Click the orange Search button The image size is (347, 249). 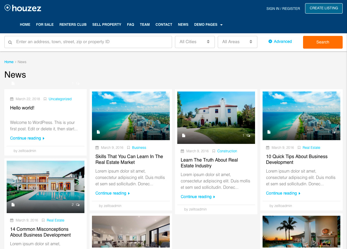point(323,42)
